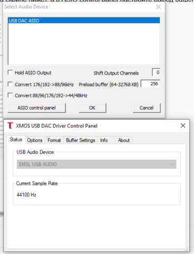The width and height of the screenshot is (194, 254).
Task: Click the USB Audio Device group label
Action: 35,152
